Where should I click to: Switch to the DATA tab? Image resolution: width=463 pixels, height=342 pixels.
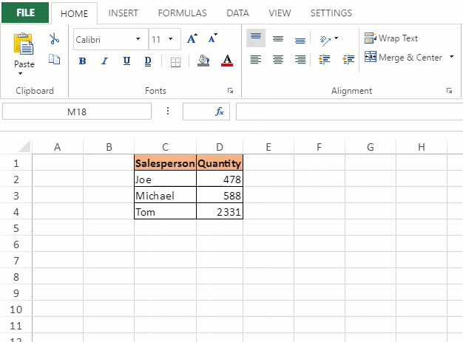(x=237, y=13)
